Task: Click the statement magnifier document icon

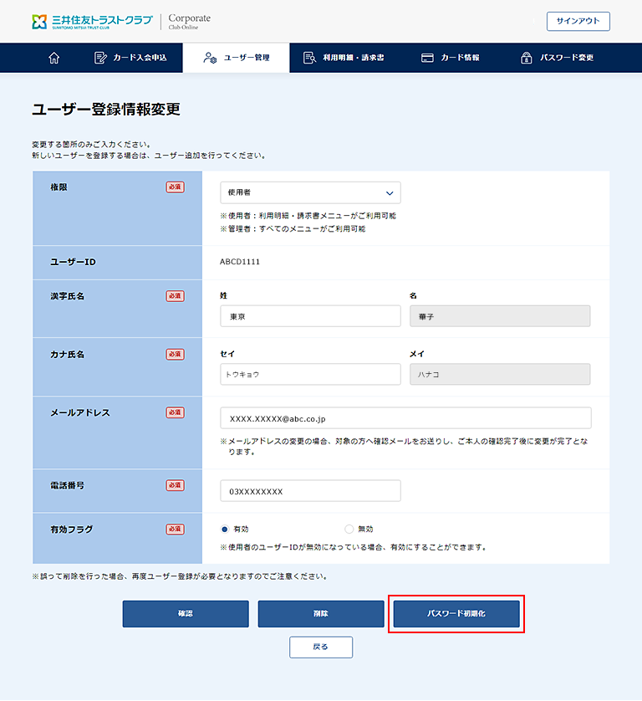Action: (x=309, y=58)
